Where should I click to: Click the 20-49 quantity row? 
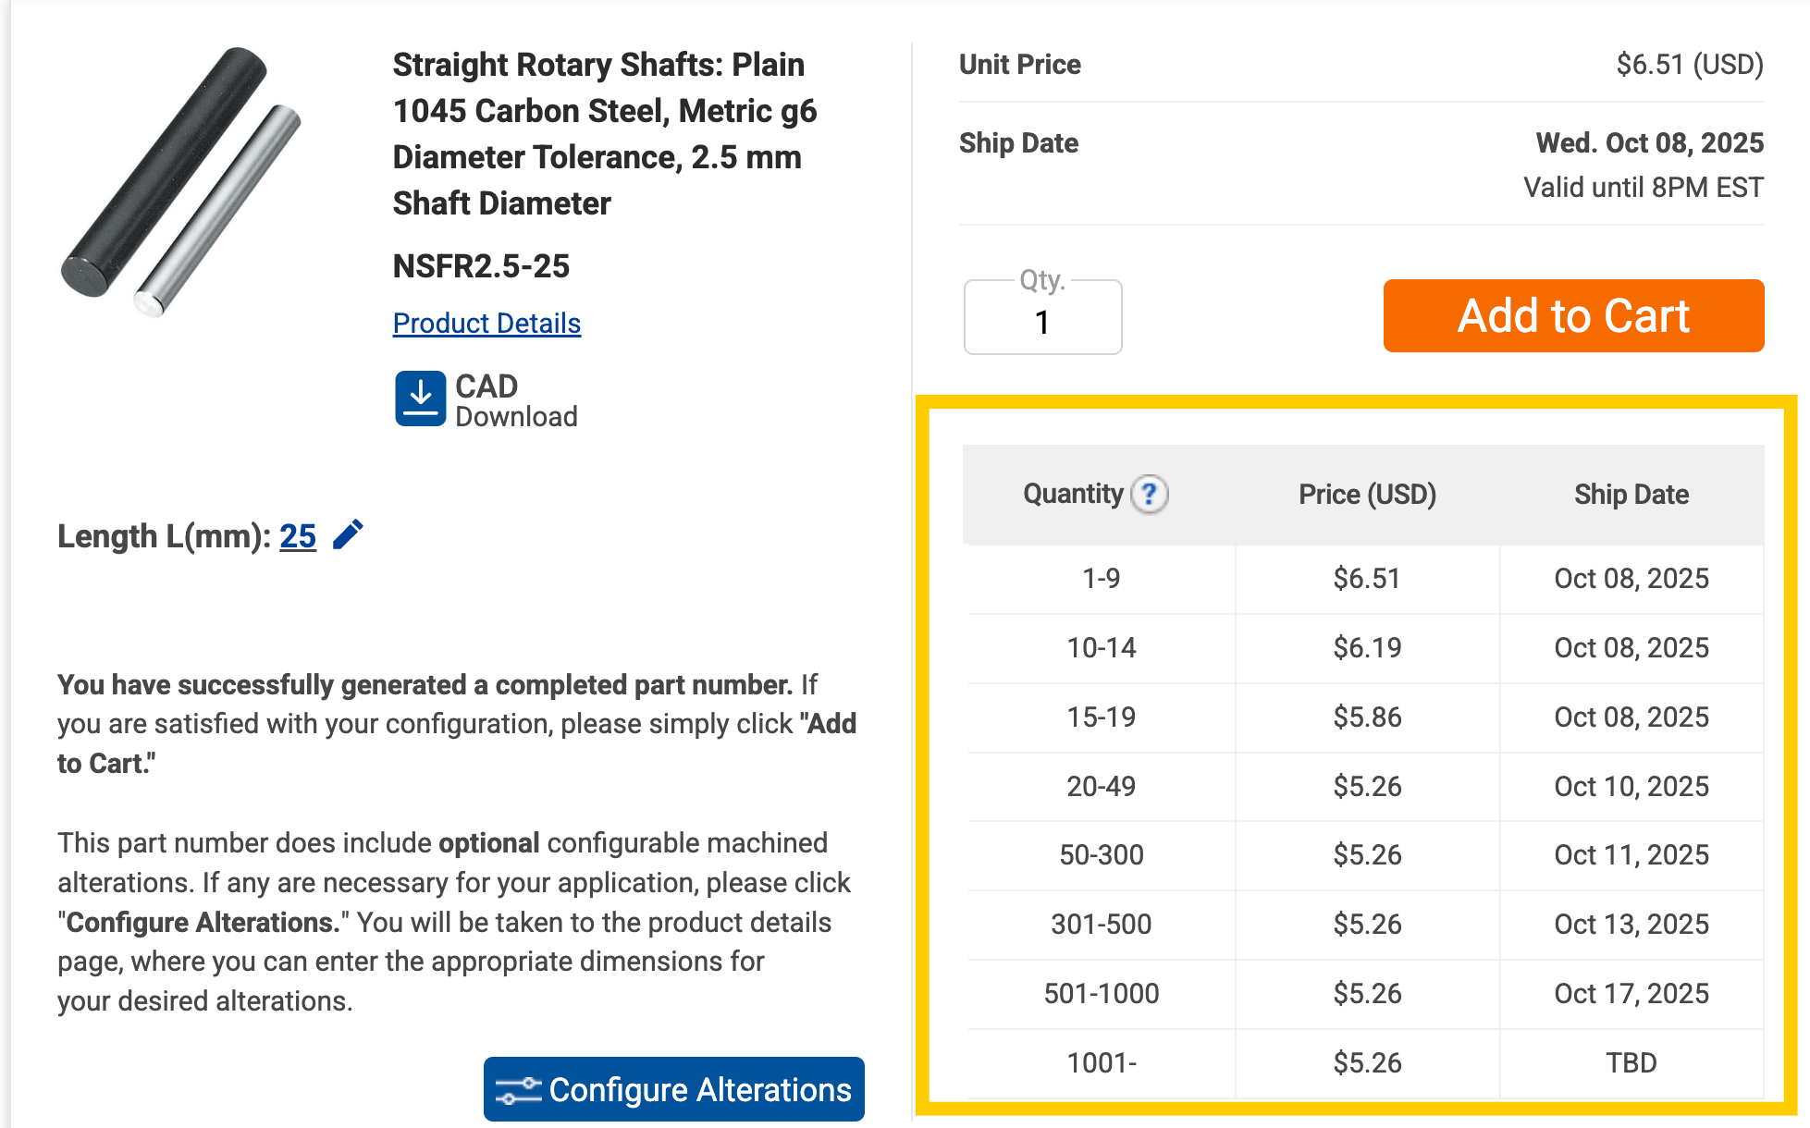pos(1365,787)
